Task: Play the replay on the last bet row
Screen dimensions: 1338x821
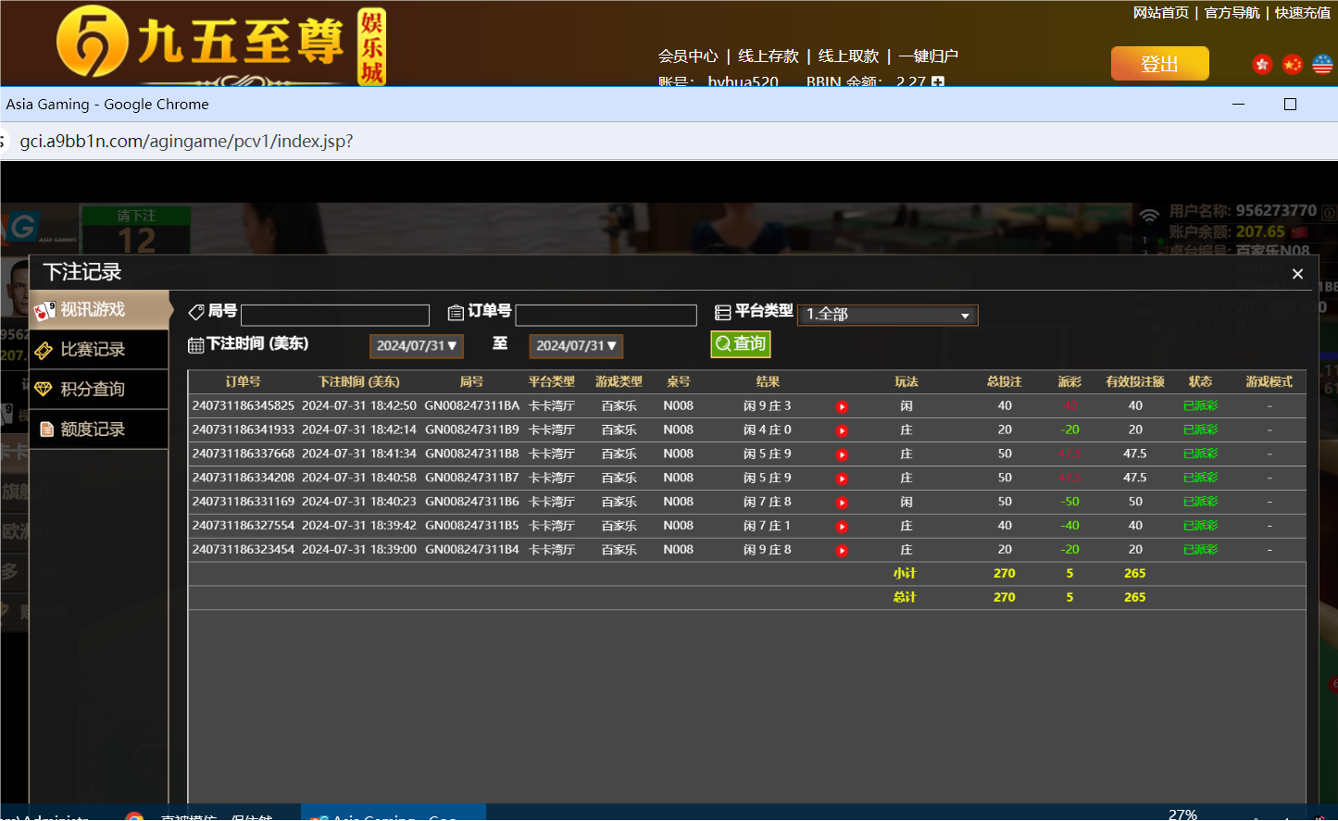Action: pos(842,549)
